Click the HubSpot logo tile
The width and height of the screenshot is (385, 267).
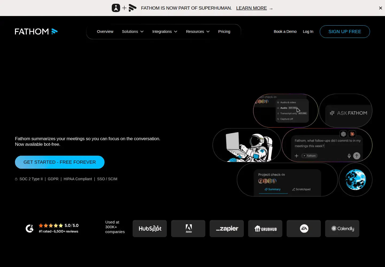150,229
